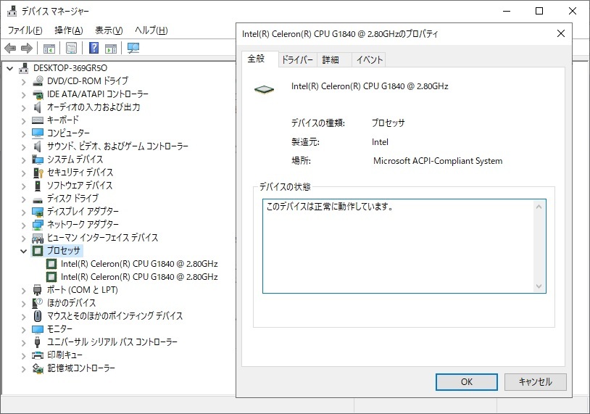Screen dimensions: 590x414
Task: Click the 記憶域コントローラー icon
Action: point(38,368)
